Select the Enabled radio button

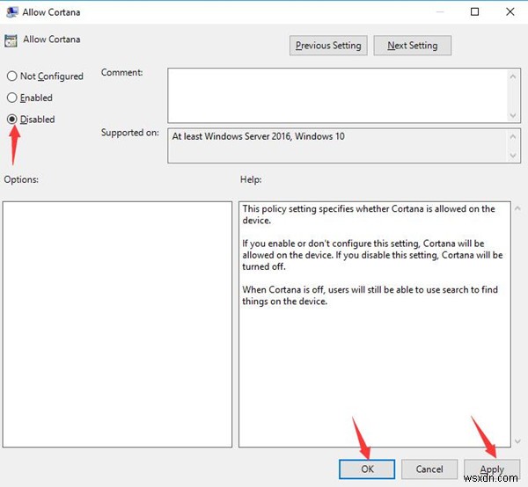coord(11,98)
